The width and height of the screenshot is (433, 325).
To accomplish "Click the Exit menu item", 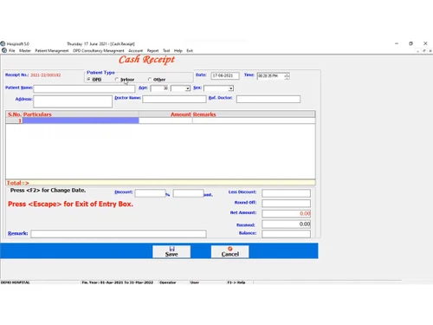I will point(190,50).
